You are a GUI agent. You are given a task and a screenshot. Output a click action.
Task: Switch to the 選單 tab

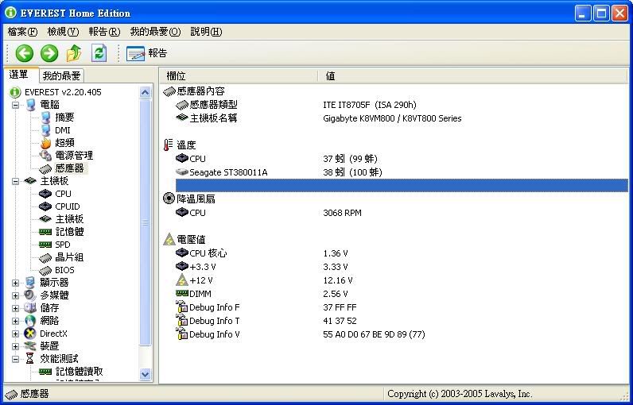click(x=21, y=75)
